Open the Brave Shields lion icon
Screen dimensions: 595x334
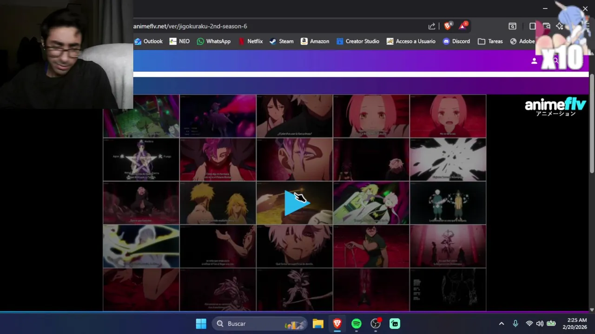448,26
